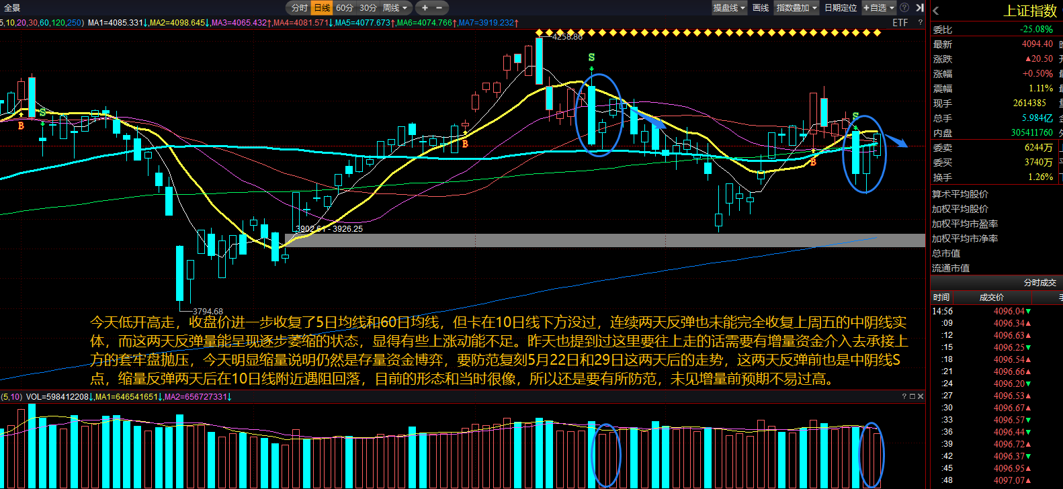Click the 3902.61 - 3926.25 range label
The height and width of the screenshot is (489, 1063).
(x=329, y=229)
